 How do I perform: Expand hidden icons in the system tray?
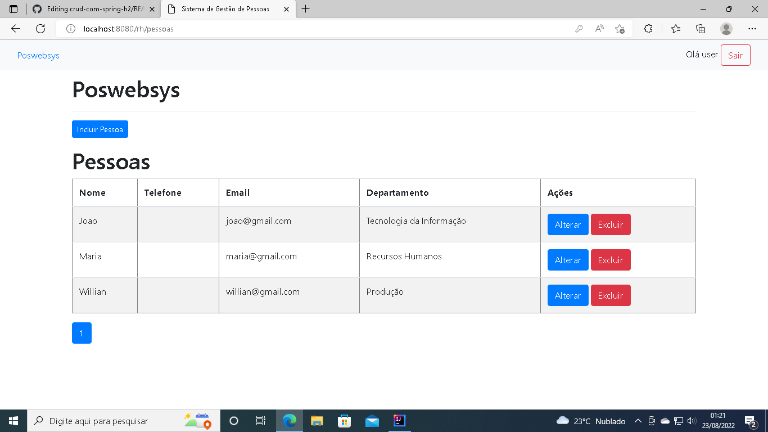click(638, 421)
